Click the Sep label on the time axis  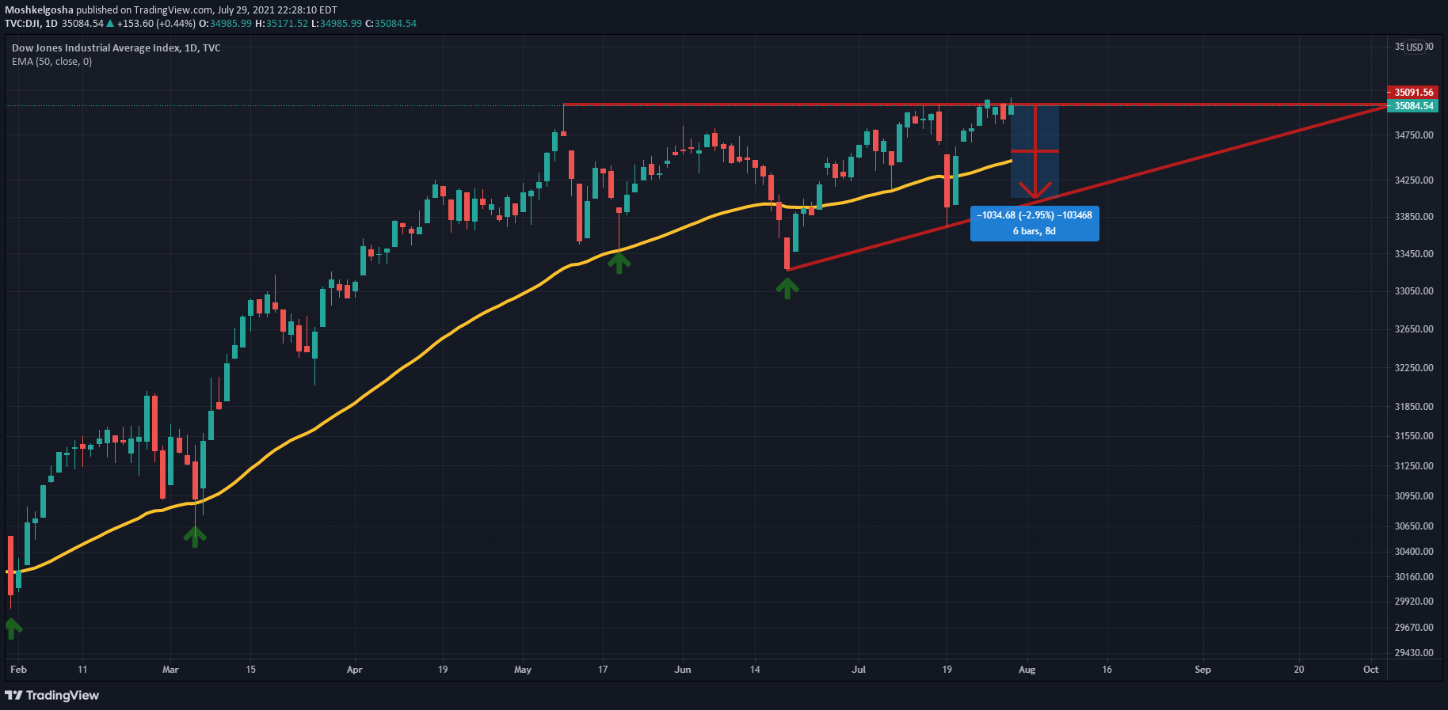(x=1202, y=670)
